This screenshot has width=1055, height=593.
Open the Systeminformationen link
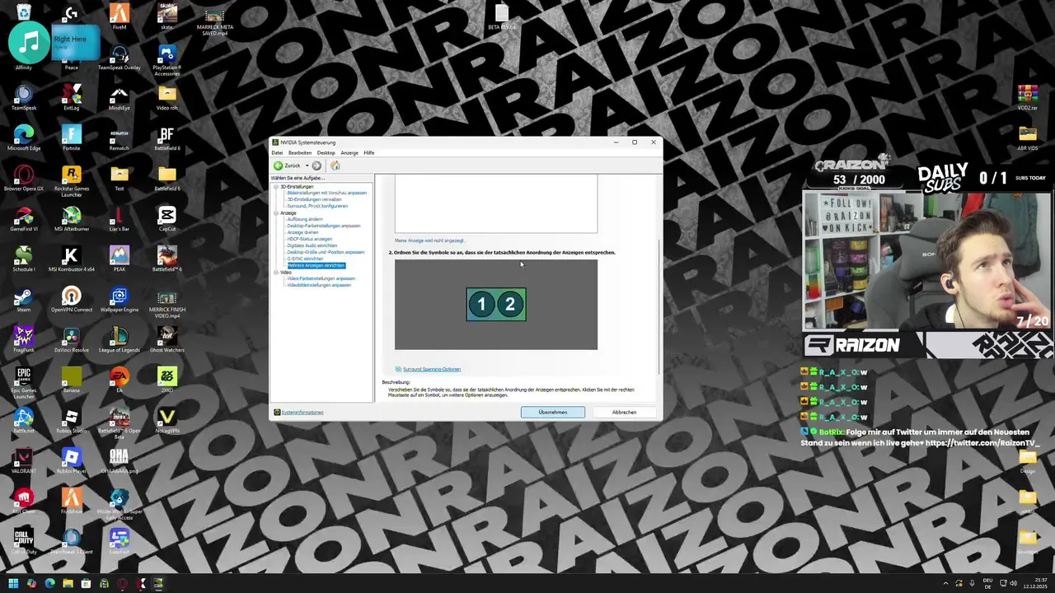coord(302,412)
